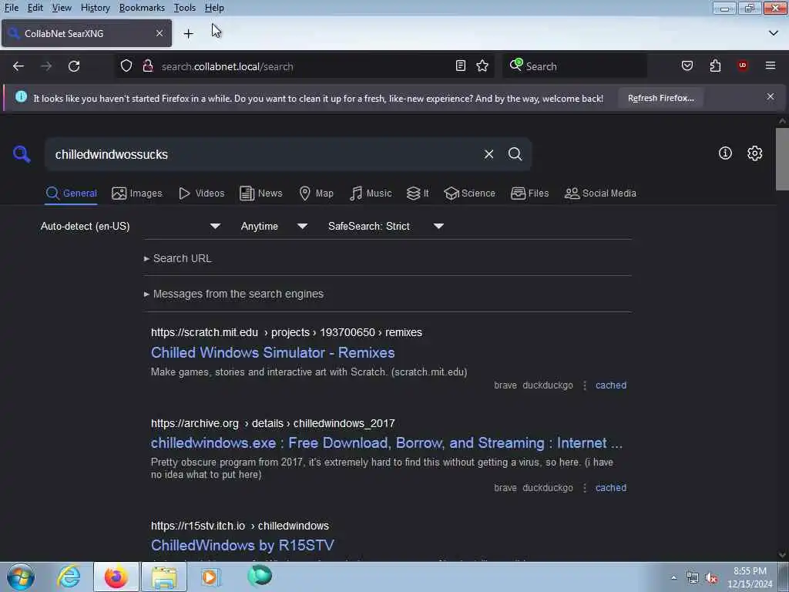The width and height of the screenshot is (789, 592).
Task: Show hidden system tray icons
Action: click(673, 578)
